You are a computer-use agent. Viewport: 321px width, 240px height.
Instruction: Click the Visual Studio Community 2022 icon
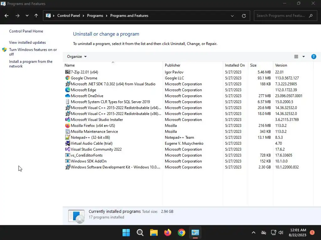(68, 149)
